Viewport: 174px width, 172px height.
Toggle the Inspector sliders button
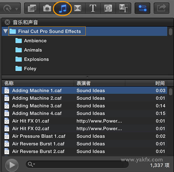142,8
